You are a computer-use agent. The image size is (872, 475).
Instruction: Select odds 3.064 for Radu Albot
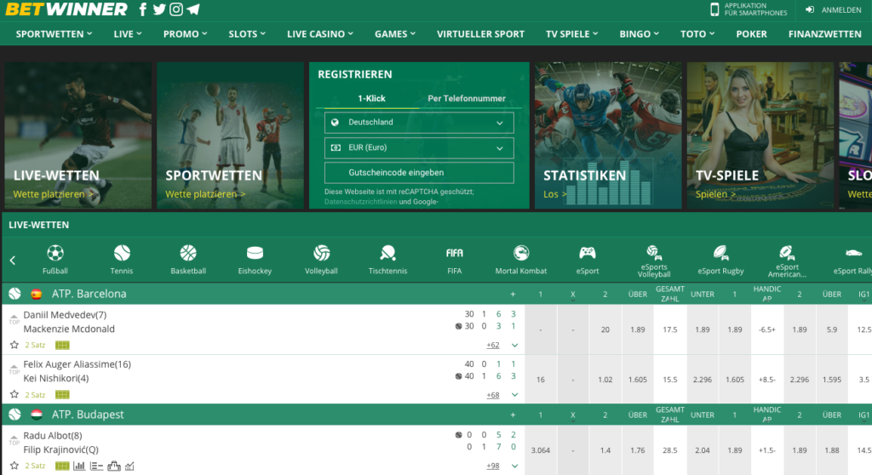coord(541,450)
